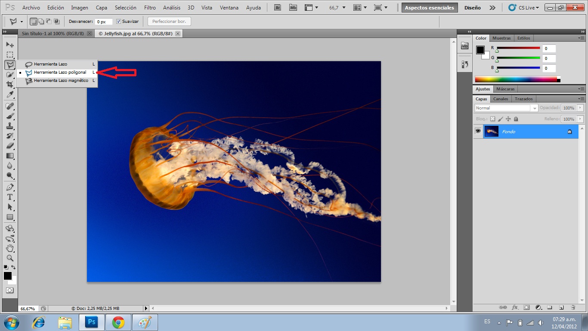Viewport: 588px width, 331px height.
Task: Open the Relleno slider arrow
Action: tap(580, 119)
